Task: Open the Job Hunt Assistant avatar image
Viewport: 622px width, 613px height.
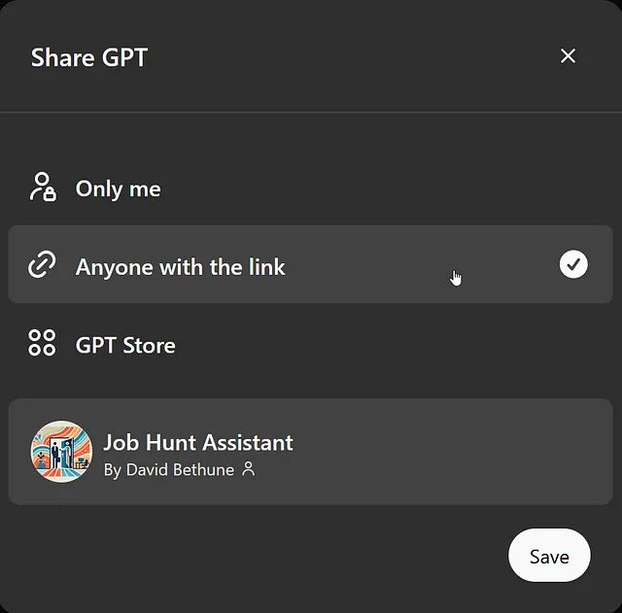Action: click(x=61, y=452)
